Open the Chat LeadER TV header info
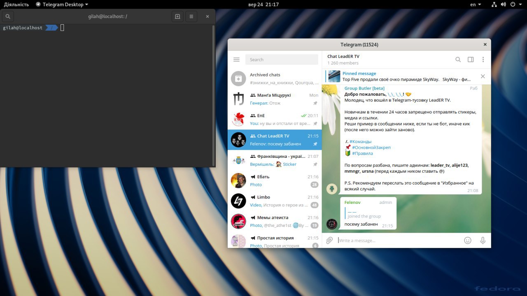527x296 pixels. click(x=343, y=60)
